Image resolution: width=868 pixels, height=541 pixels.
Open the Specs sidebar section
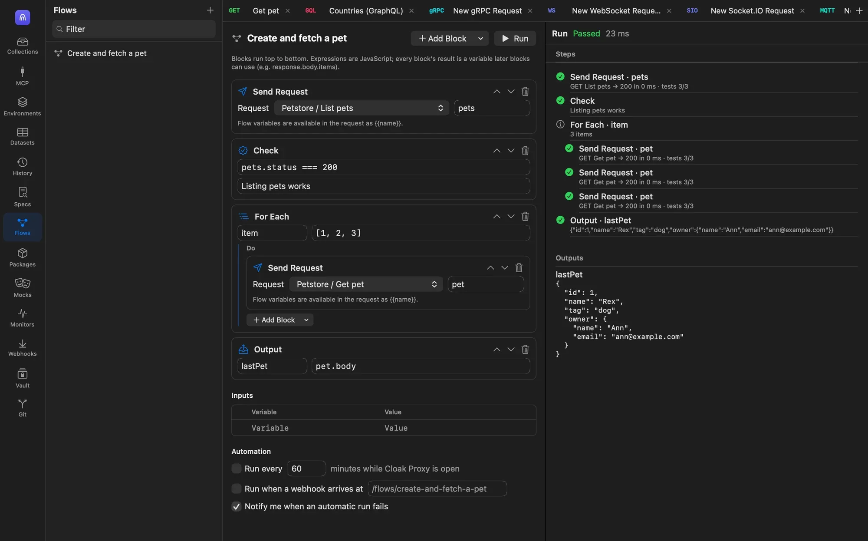point(23,198)
